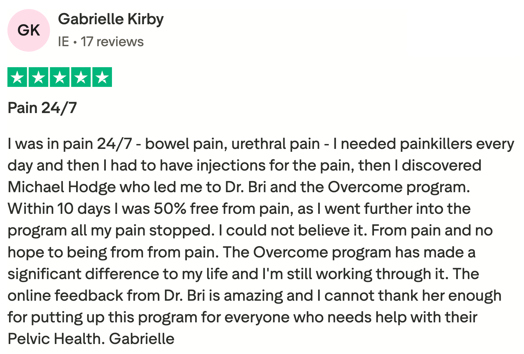Screen dimensions: 524x354
Task: Click the phrase Within 10 days
Action: click(x=59, y=209)
